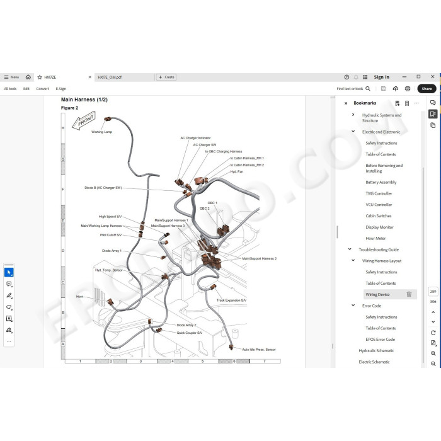Select the Add text box tool

point(9,318)
